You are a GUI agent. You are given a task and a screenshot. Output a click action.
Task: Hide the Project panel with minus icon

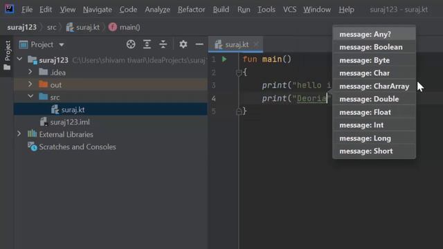199,44
